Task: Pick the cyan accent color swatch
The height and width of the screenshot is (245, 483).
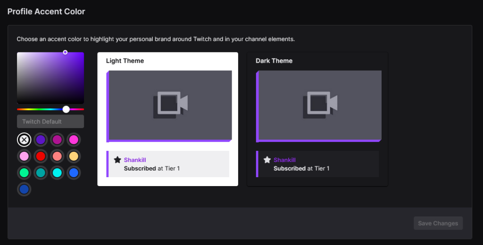Action: click(58, 172)
